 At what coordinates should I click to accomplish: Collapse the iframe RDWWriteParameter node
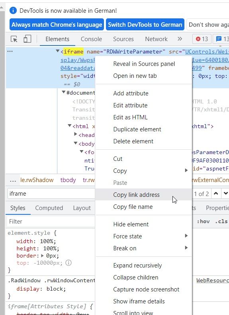[57, 51]
